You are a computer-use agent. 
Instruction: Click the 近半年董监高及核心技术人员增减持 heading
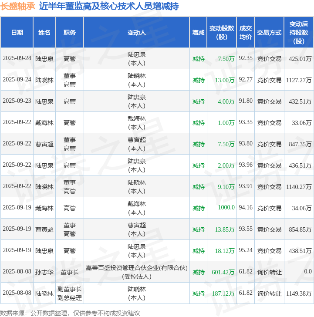(x=109, y=7)
